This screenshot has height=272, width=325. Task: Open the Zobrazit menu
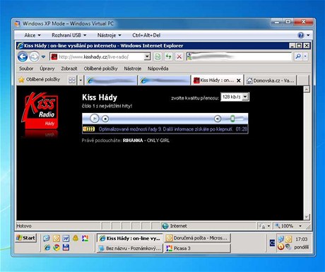point(69,69)
